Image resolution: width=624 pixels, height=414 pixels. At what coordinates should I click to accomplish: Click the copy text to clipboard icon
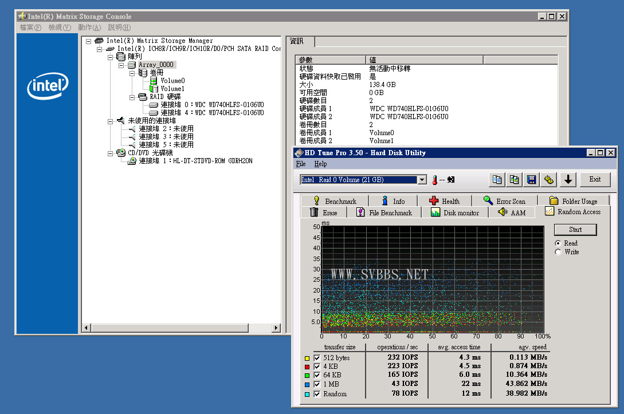[497, 180]
